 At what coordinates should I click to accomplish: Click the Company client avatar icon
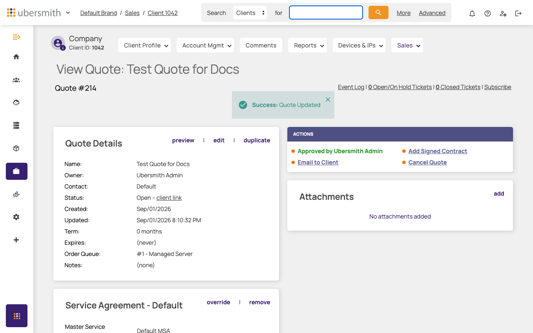point(58,43)
